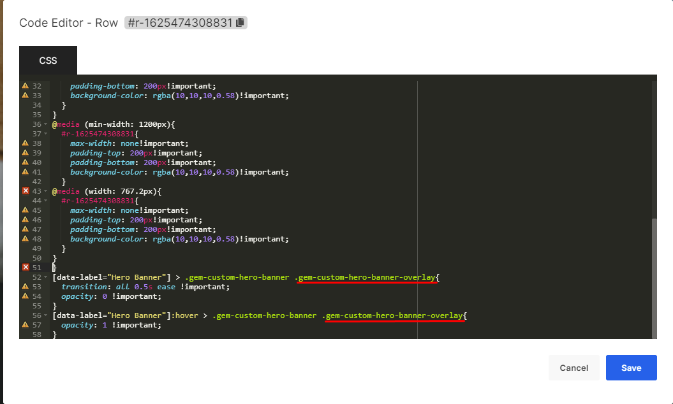673x404 pixels.
Task: Click 'transition: all 0.5s ease !important;' line
Action: tap(145, 287)
